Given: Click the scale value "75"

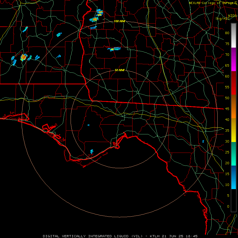Looking at the screenshot, I should tap(227, 44).
